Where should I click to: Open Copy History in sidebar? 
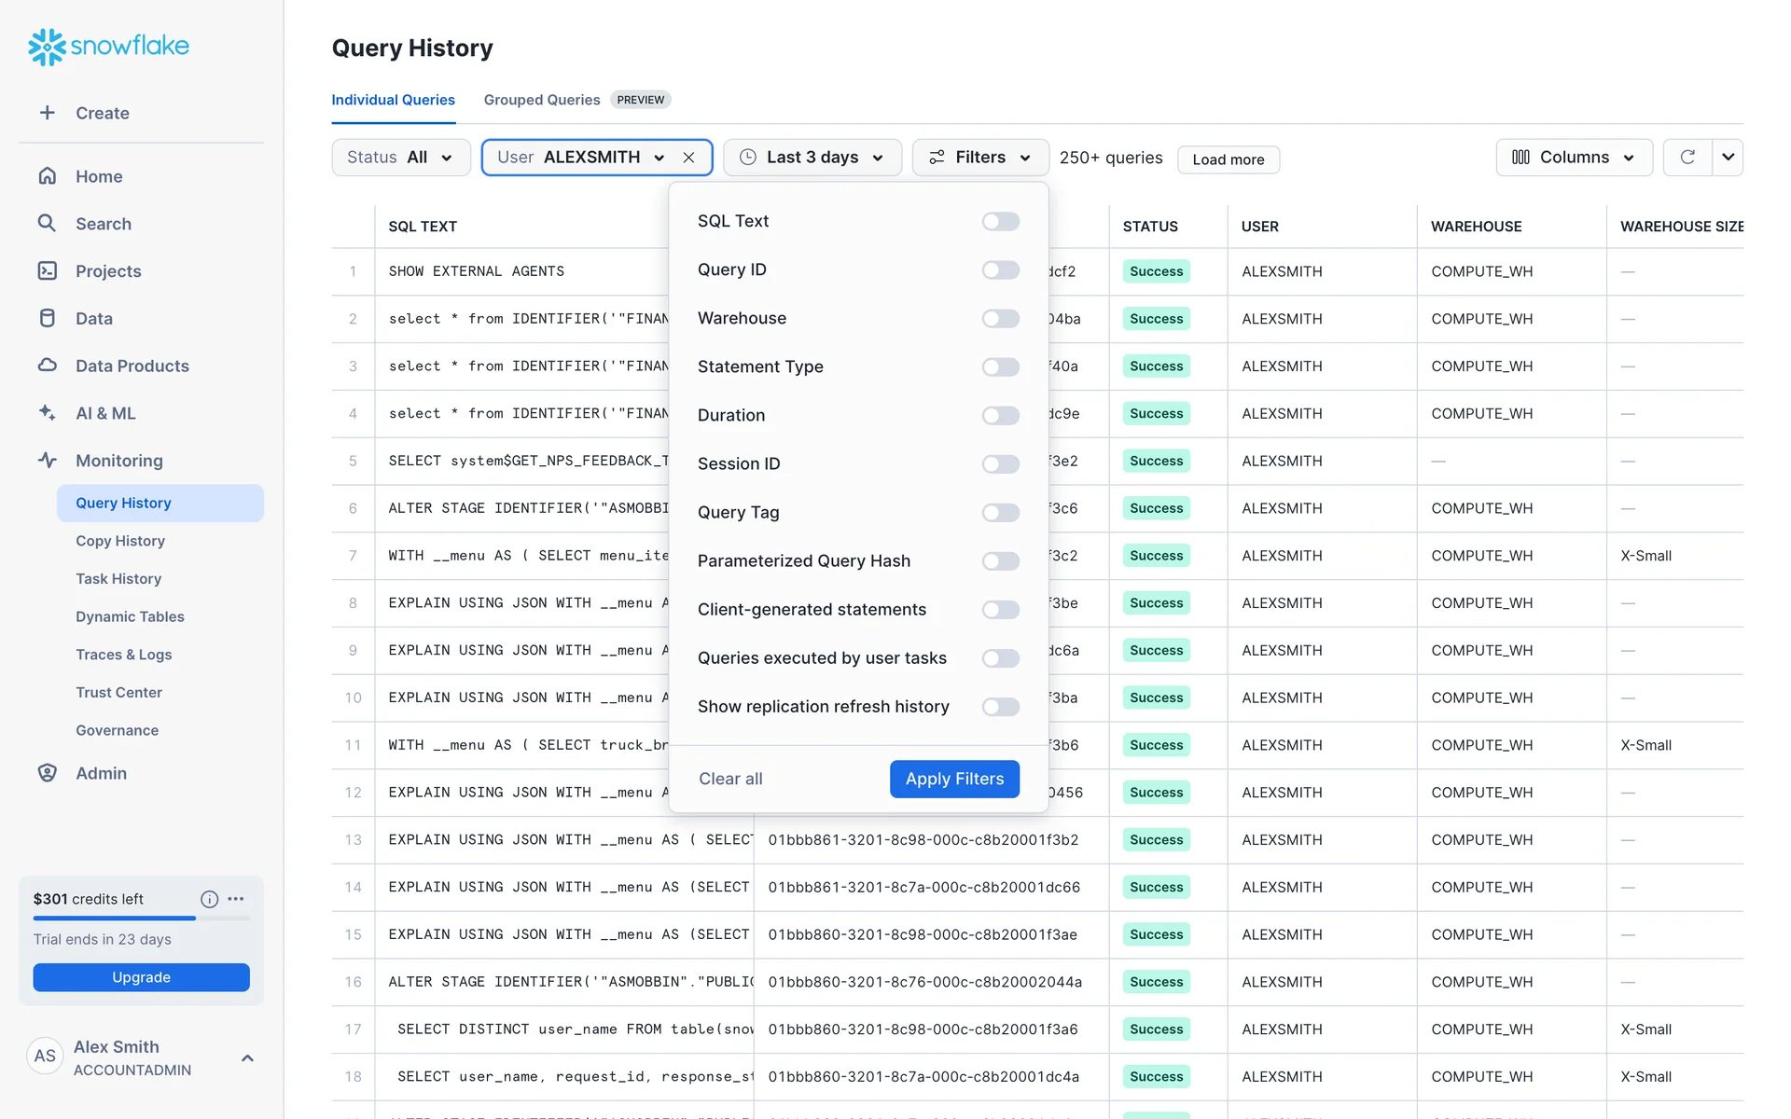pos(120,541)
